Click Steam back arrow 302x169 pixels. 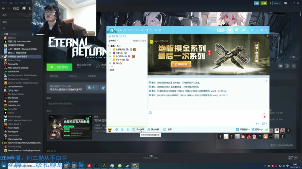pyautogui.click(x=3, y=8)
